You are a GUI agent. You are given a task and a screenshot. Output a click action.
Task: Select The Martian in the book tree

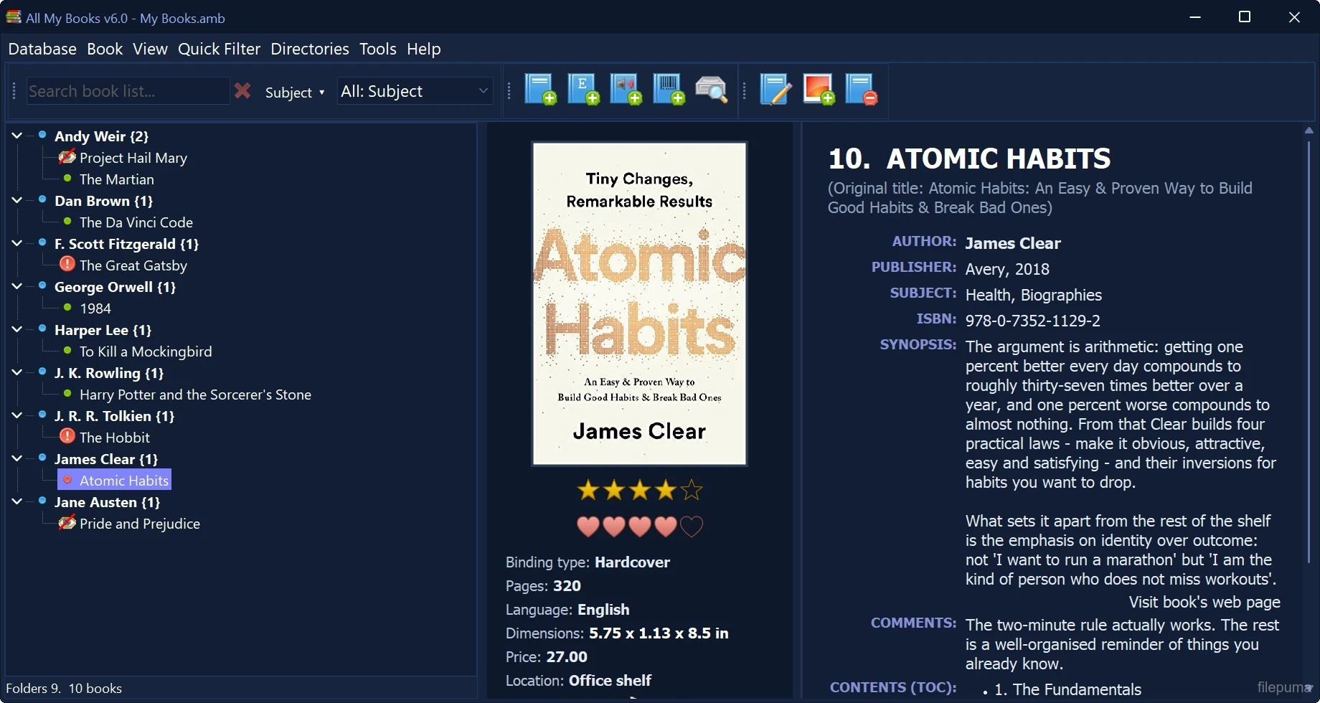click(117, 179)
